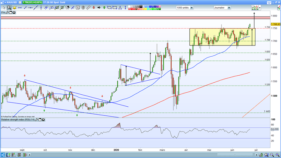This screenshot has width=281, height=158.
Task: Open Prix panel settings wrench
Action: [7, 12]
